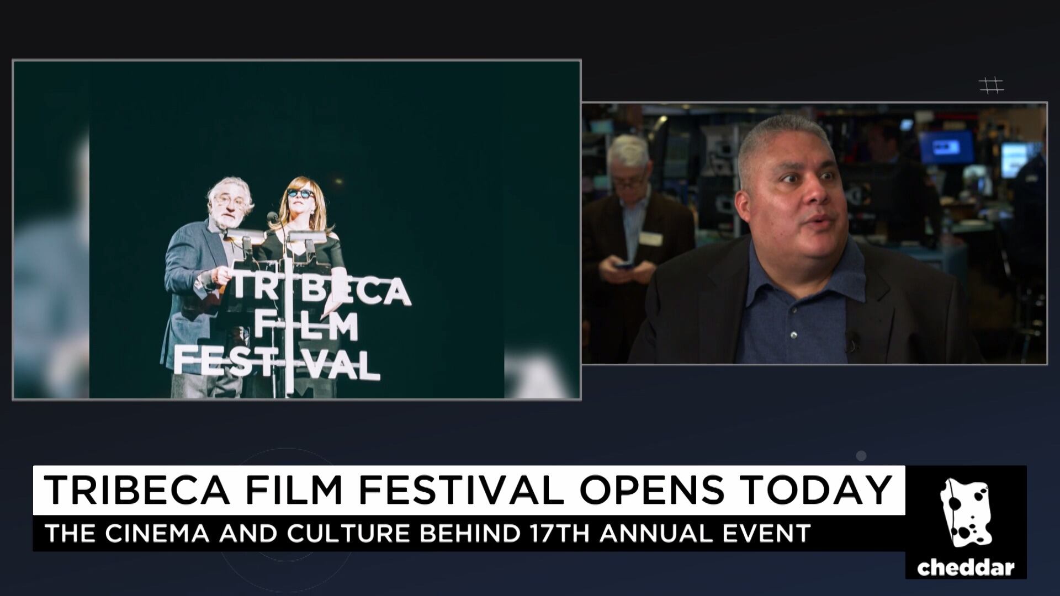
Task: Click the cheddar wordmark text
Action: [x=966, y=568]
